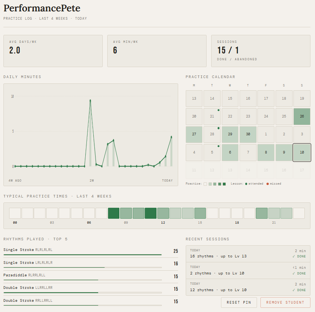This screenshot has height=312, width=315.
Task: Click the empty practice legend swatch
Action: (205, 184)
